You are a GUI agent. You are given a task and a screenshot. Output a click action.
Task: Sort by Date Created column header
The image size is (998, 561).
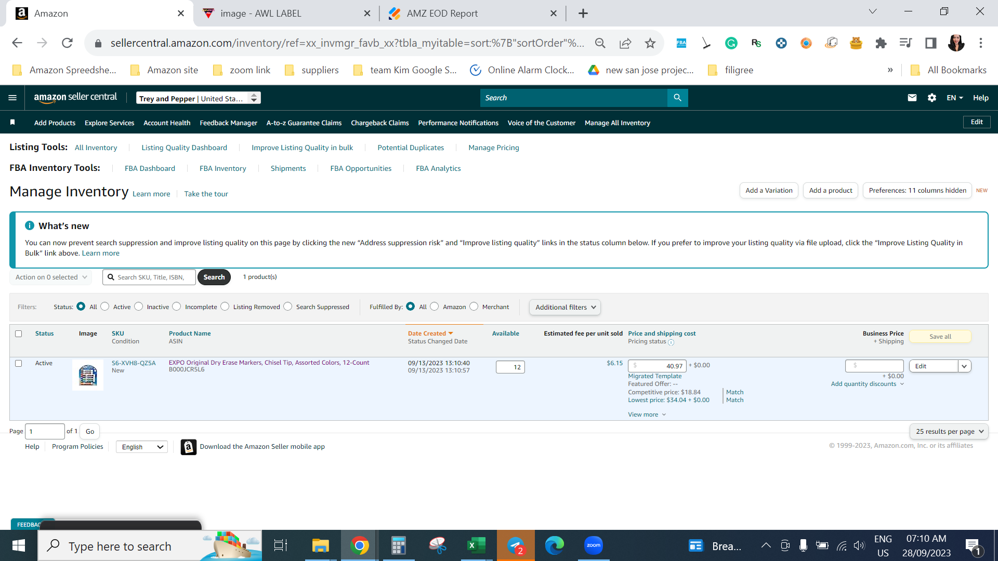(430, 333)
